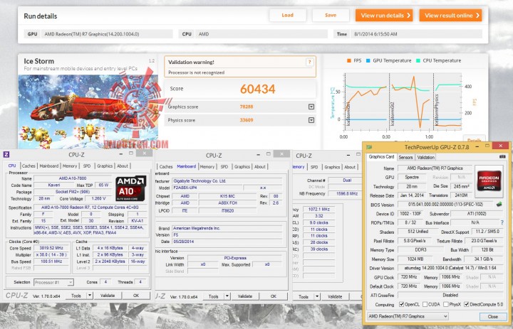Toggle the PhysX checkbox in GPU-Z
Image resolution: width=513 pixels, height=329 pixels.
(445, 304)
